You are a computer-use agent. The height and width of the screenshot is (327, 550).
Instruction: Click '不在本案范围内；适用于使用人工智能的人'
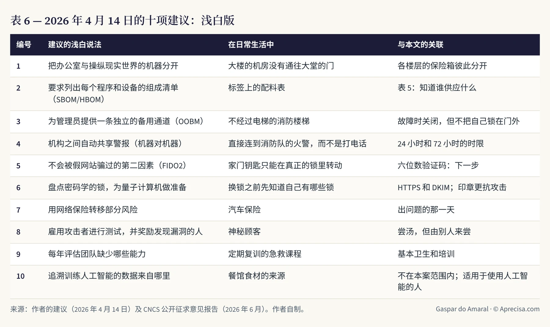click(x=463, y=282)
